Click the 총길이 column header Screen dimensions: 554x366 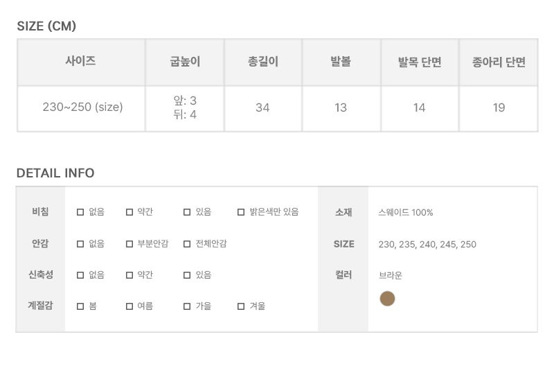coord(262,62)
